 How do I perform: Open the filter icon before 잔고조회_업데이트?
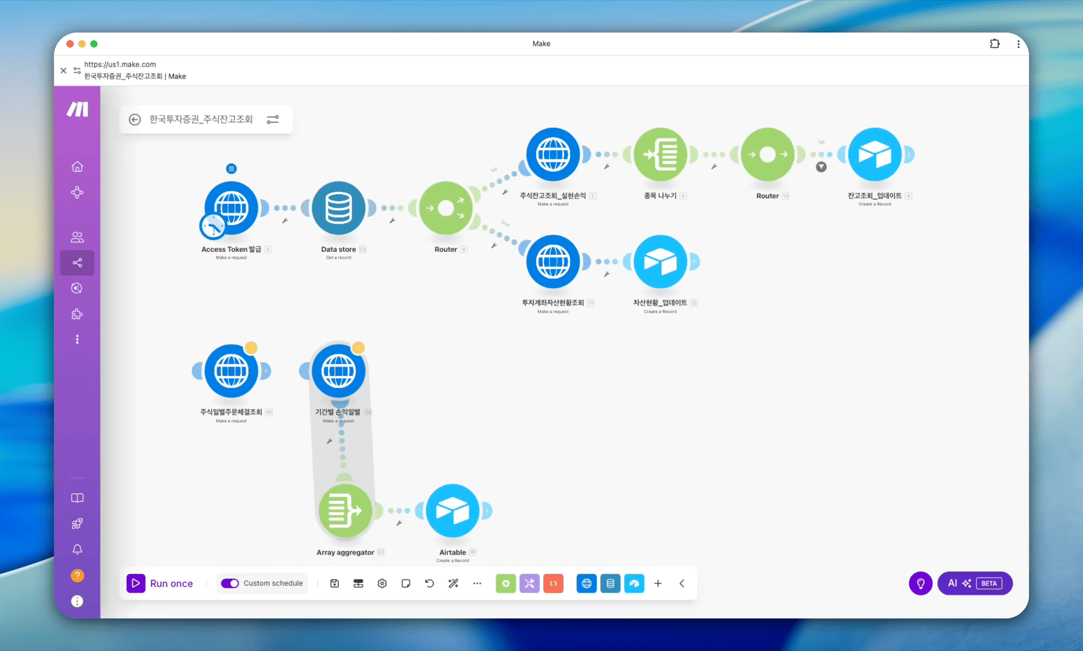click(x=821, y=167)
